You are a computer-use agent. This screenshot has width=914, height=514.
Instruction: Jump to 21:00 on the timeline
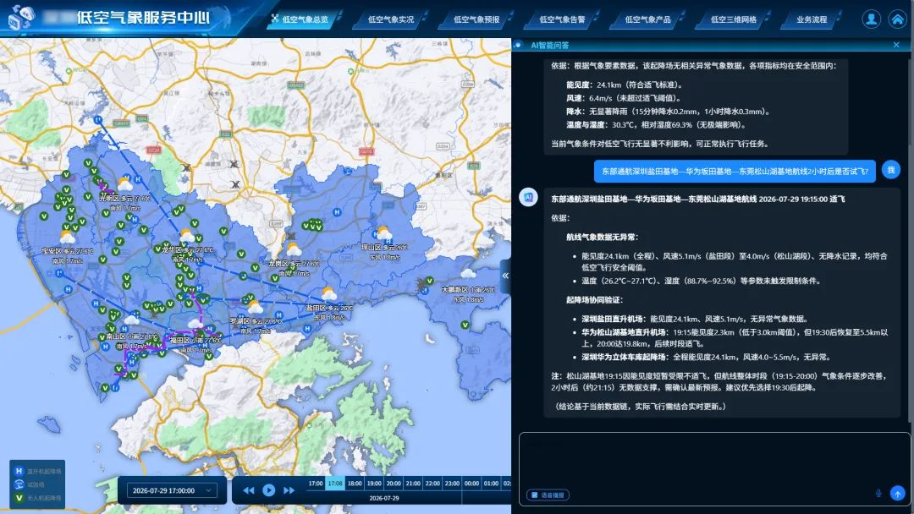click(413, 484)
